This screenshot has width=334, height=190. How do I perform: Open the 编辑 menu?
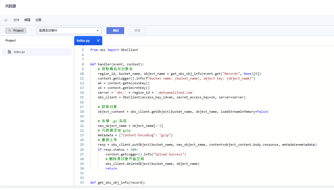[x=27, y=20]
